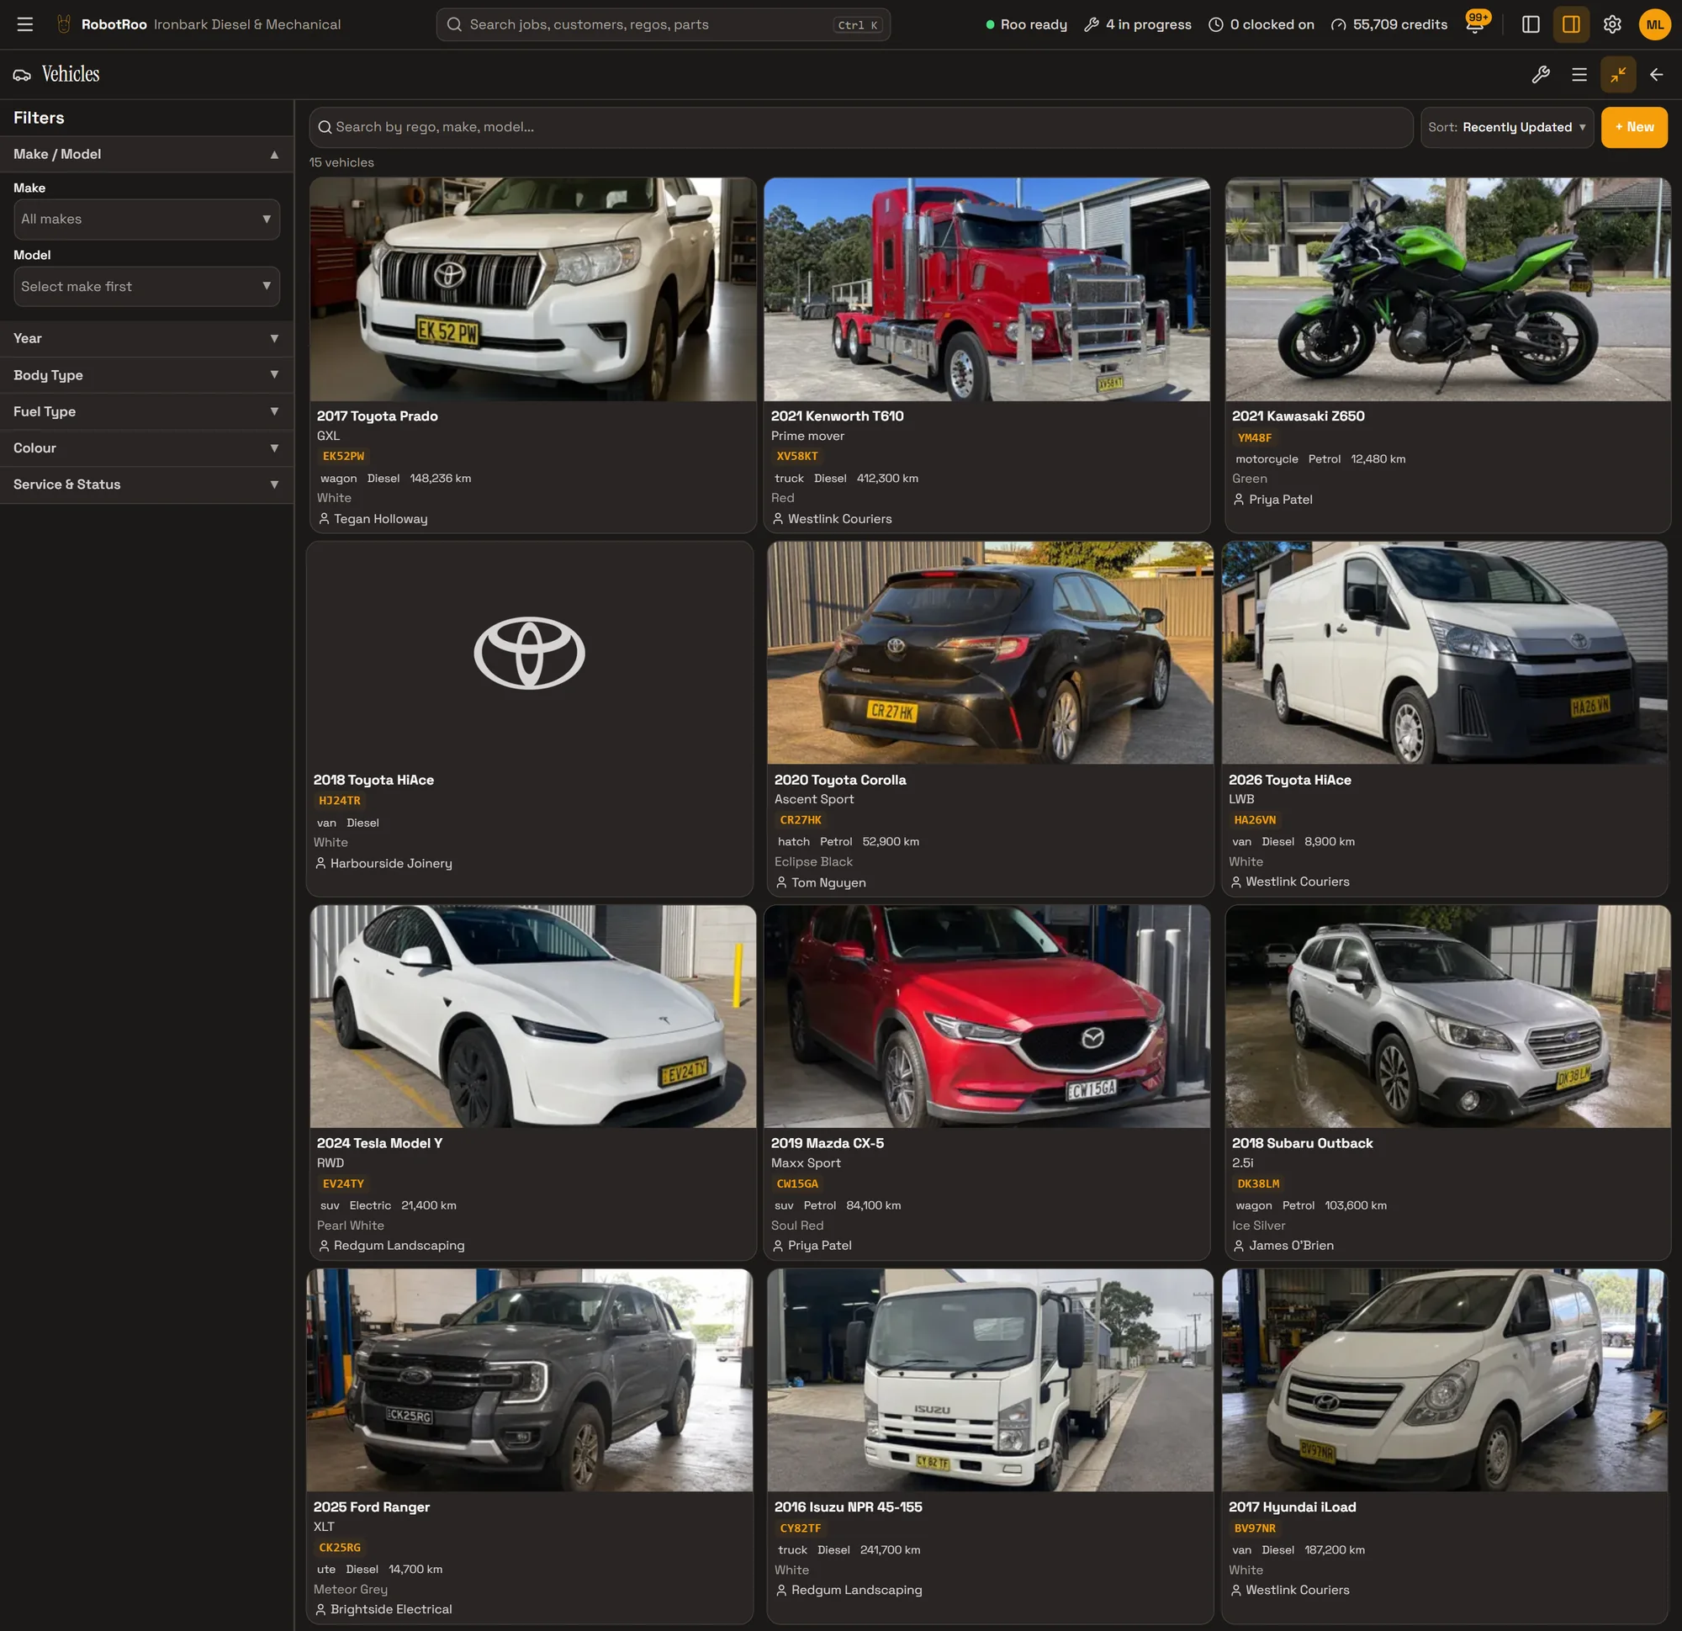Click the wrench tool icon in Vehicles header
The height and width of the screenshot is (1631, 1682).
[1541, 75]
